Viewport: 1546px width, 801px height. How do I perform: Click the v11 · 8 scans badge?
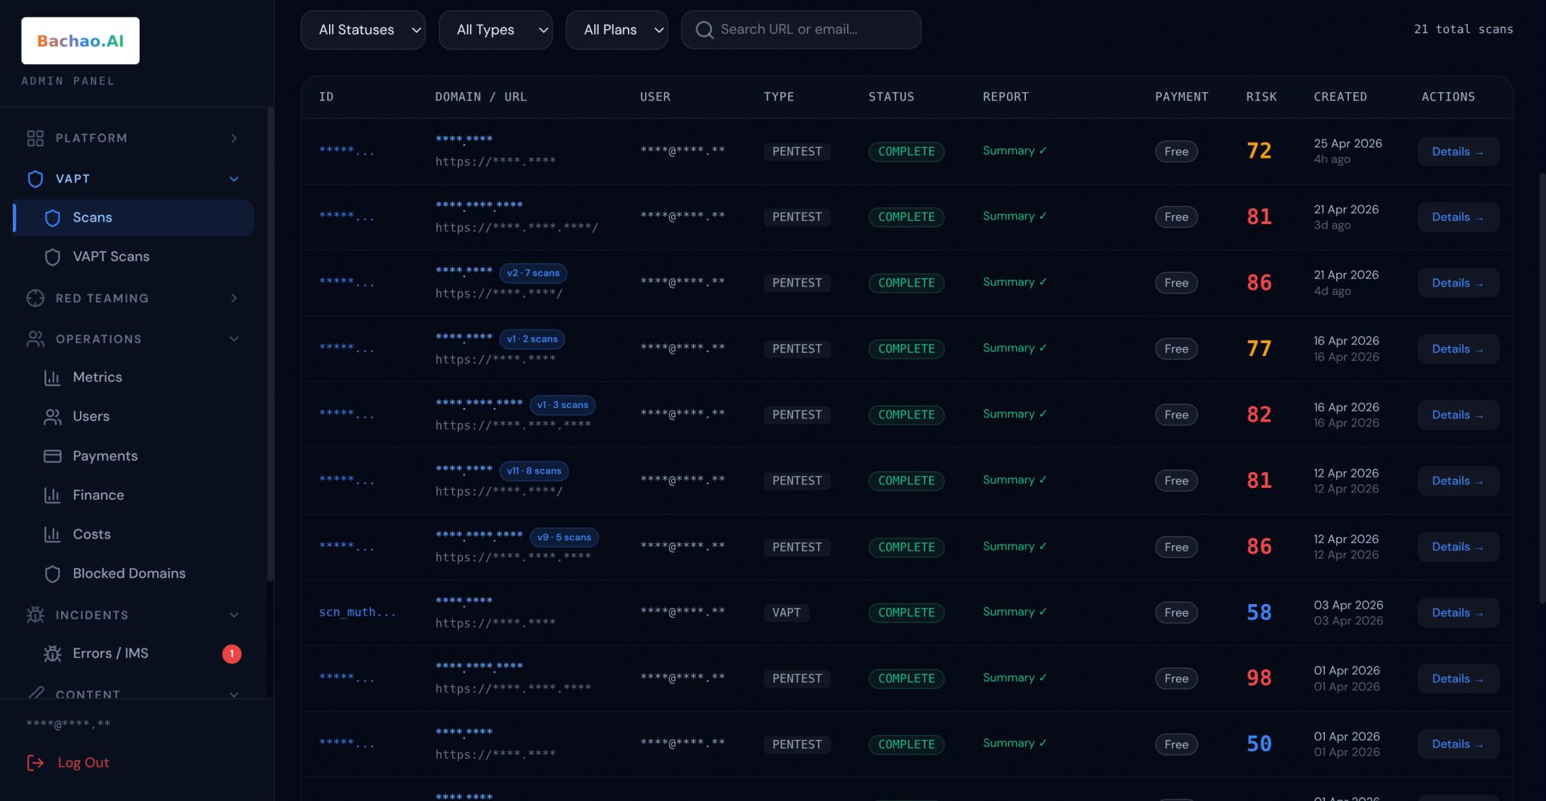click(x=534, y=471)
